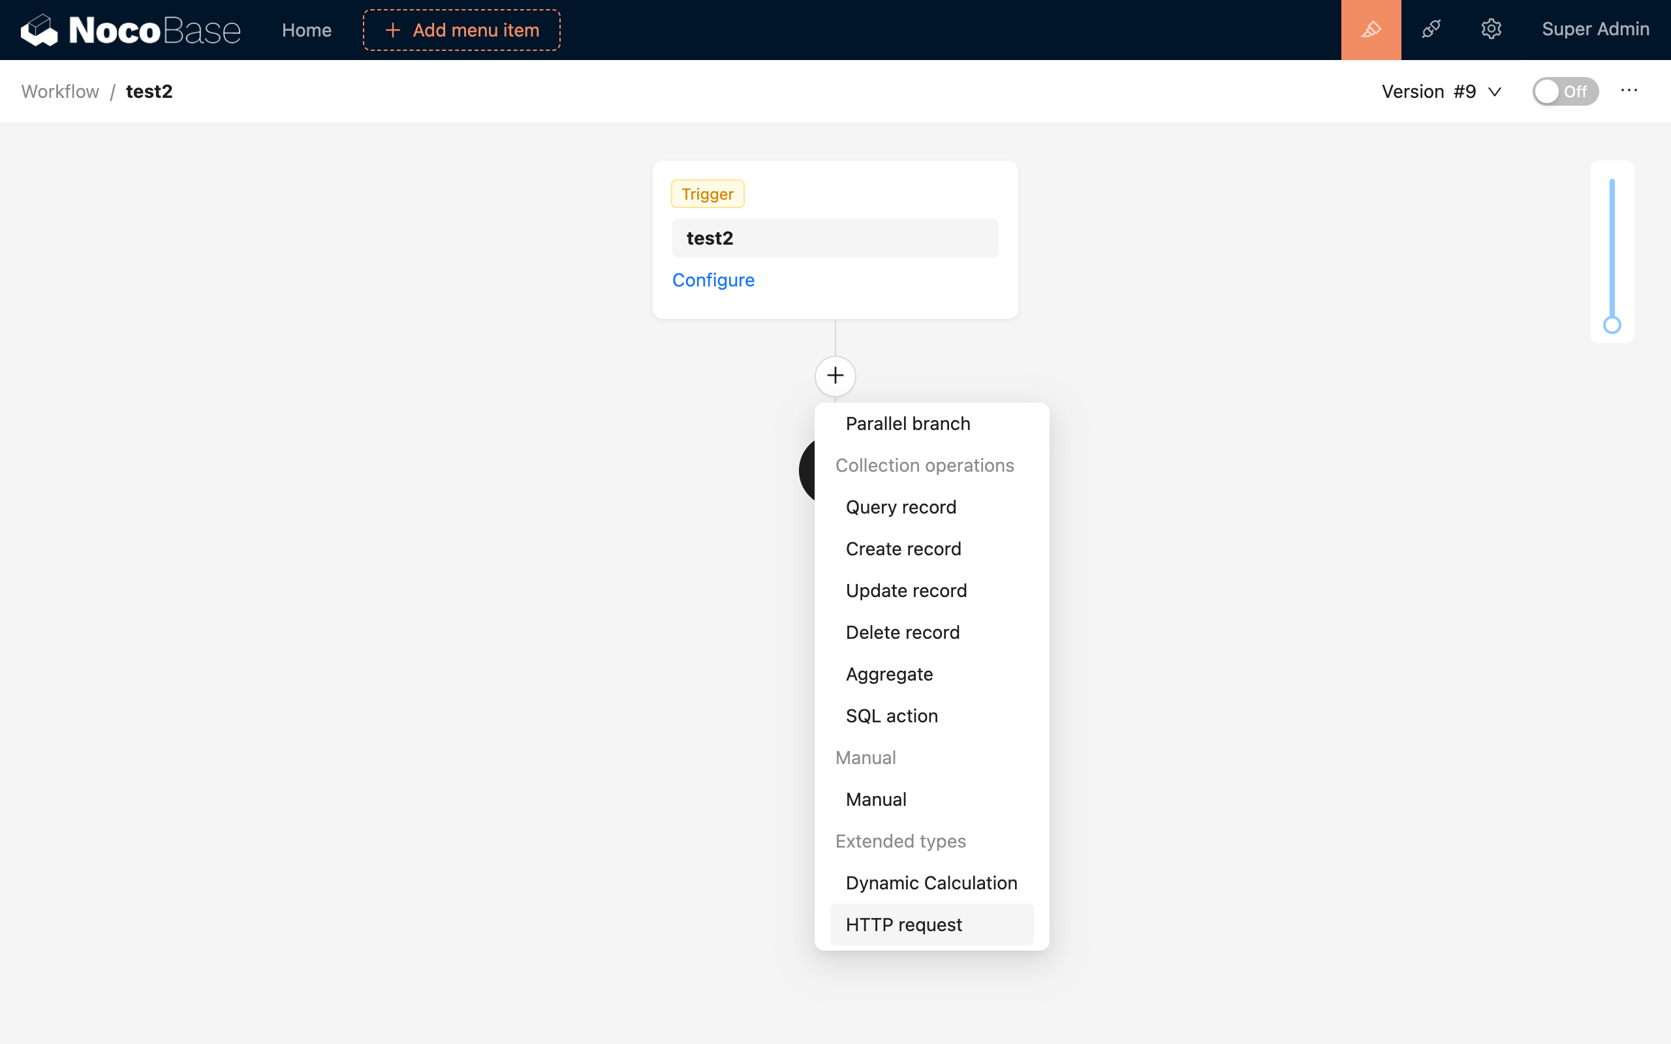Viewport: 1671px width, 1044px height.
Task: Select Update record from the menu
Action: [906, 591]
